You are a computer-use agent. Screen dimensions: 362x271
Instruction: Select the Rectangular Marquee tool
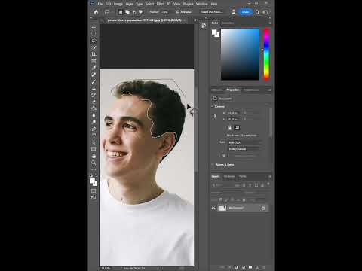94,34
